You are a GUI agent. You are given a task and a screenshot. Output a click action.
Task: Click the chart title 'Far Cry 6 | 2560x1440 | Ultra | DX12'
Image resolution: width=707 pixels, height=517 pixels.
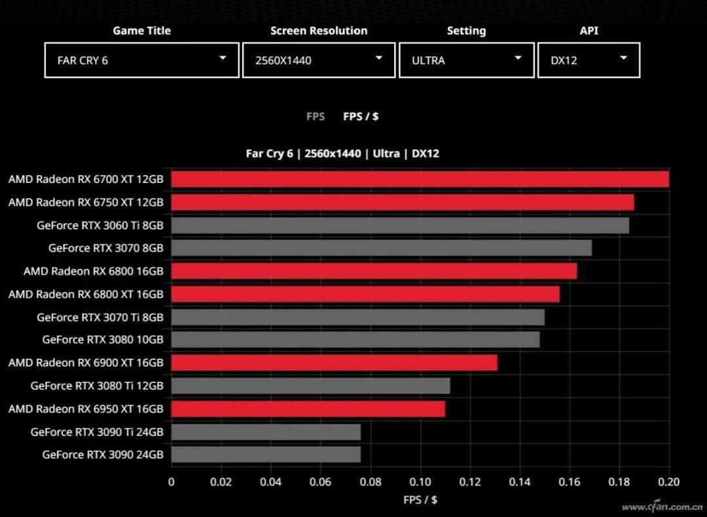[x=342, y=154]
